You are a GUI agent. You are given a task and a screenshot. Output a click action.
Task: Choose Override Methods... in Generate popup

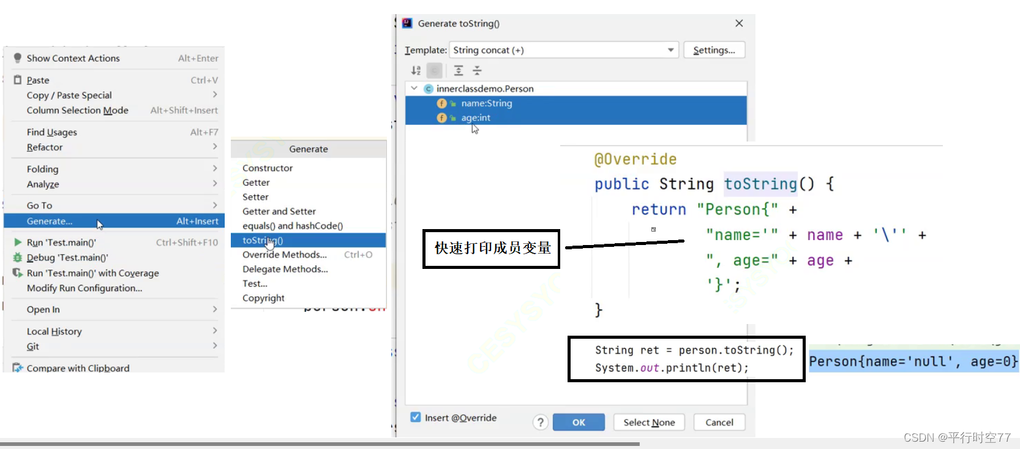(x=308, y=254)
